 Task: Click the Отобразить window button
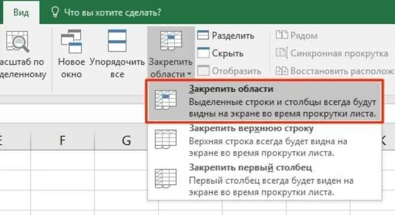pos(229,71)
